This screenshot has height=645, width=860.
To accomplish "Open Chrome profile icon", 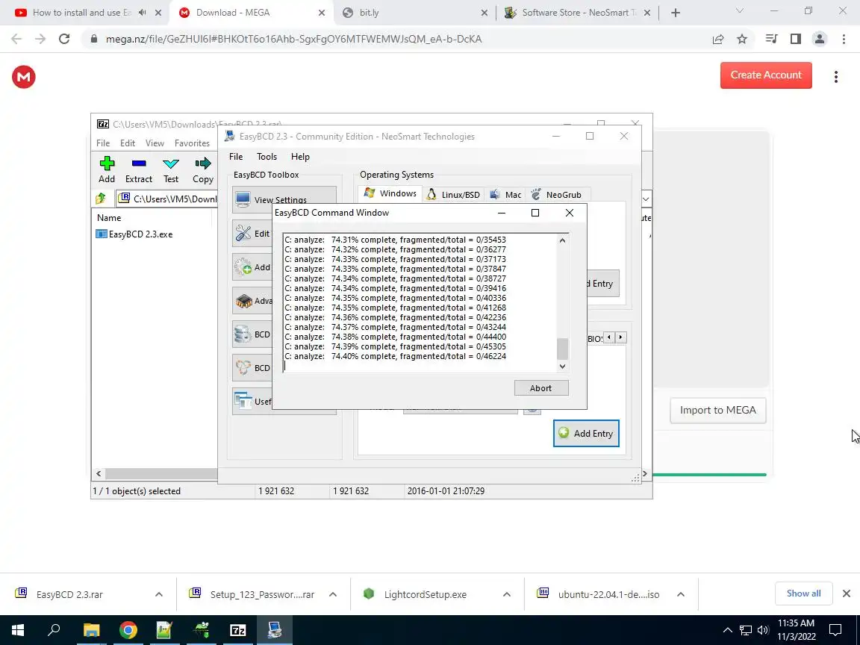I will tap(820, 38).
